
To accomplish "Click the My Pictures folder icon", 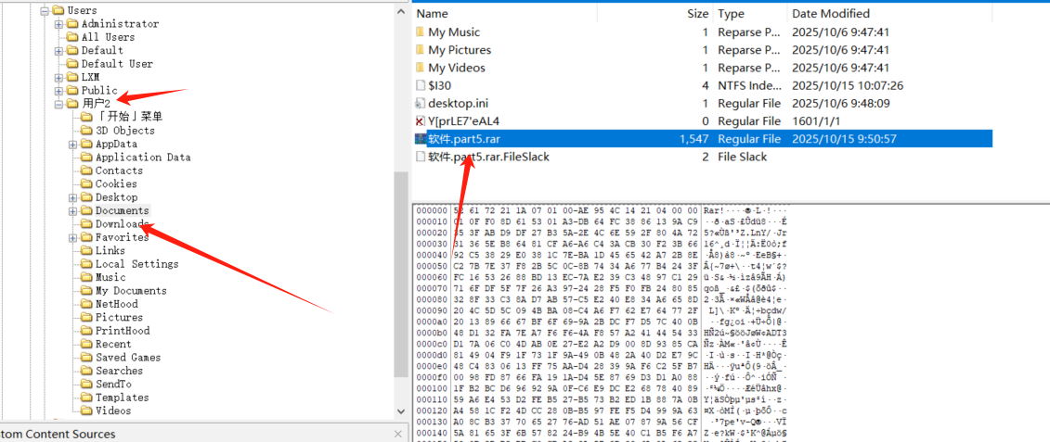I will click(421, 50).
